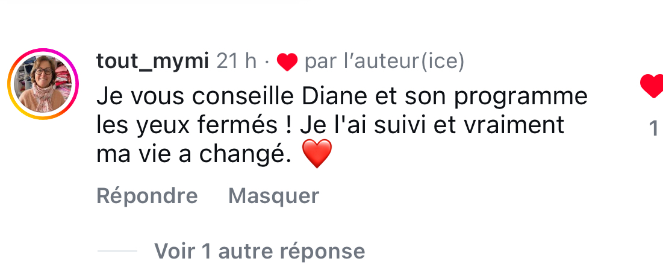663x276 pixels.
Task: View the like count "1"
Action: pos(653,128)
